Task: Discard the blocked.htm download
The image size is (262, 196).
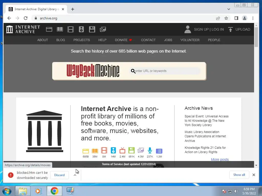Action: pos(59,175)
